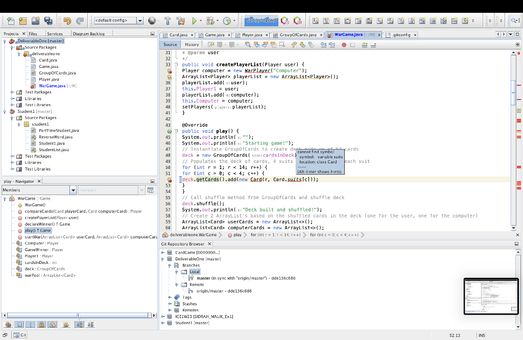This screenshot has height=340, width=523.
Task: Click the Save All disks icon
Action: (x=49, y=21)
